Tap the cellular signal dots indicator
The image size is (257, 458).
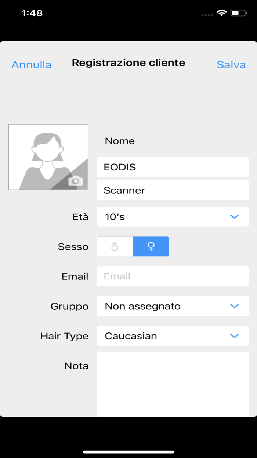pos(207,15)
